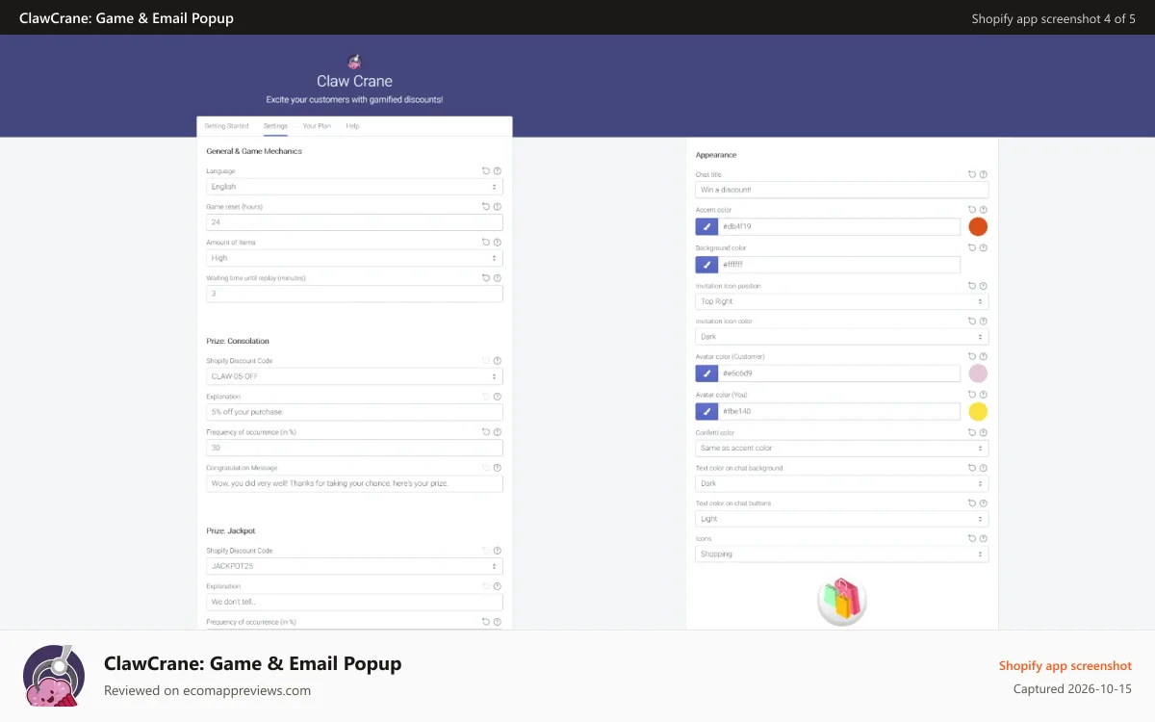Show help for Accent color
Screen dimensions: 1155x722
coord(984,209)
